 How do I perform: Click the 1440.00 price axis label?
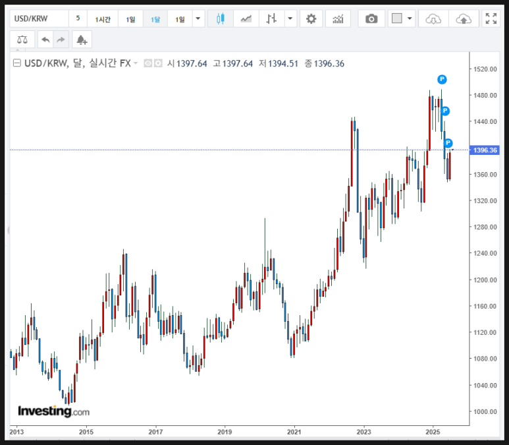[x=485, y=121]
